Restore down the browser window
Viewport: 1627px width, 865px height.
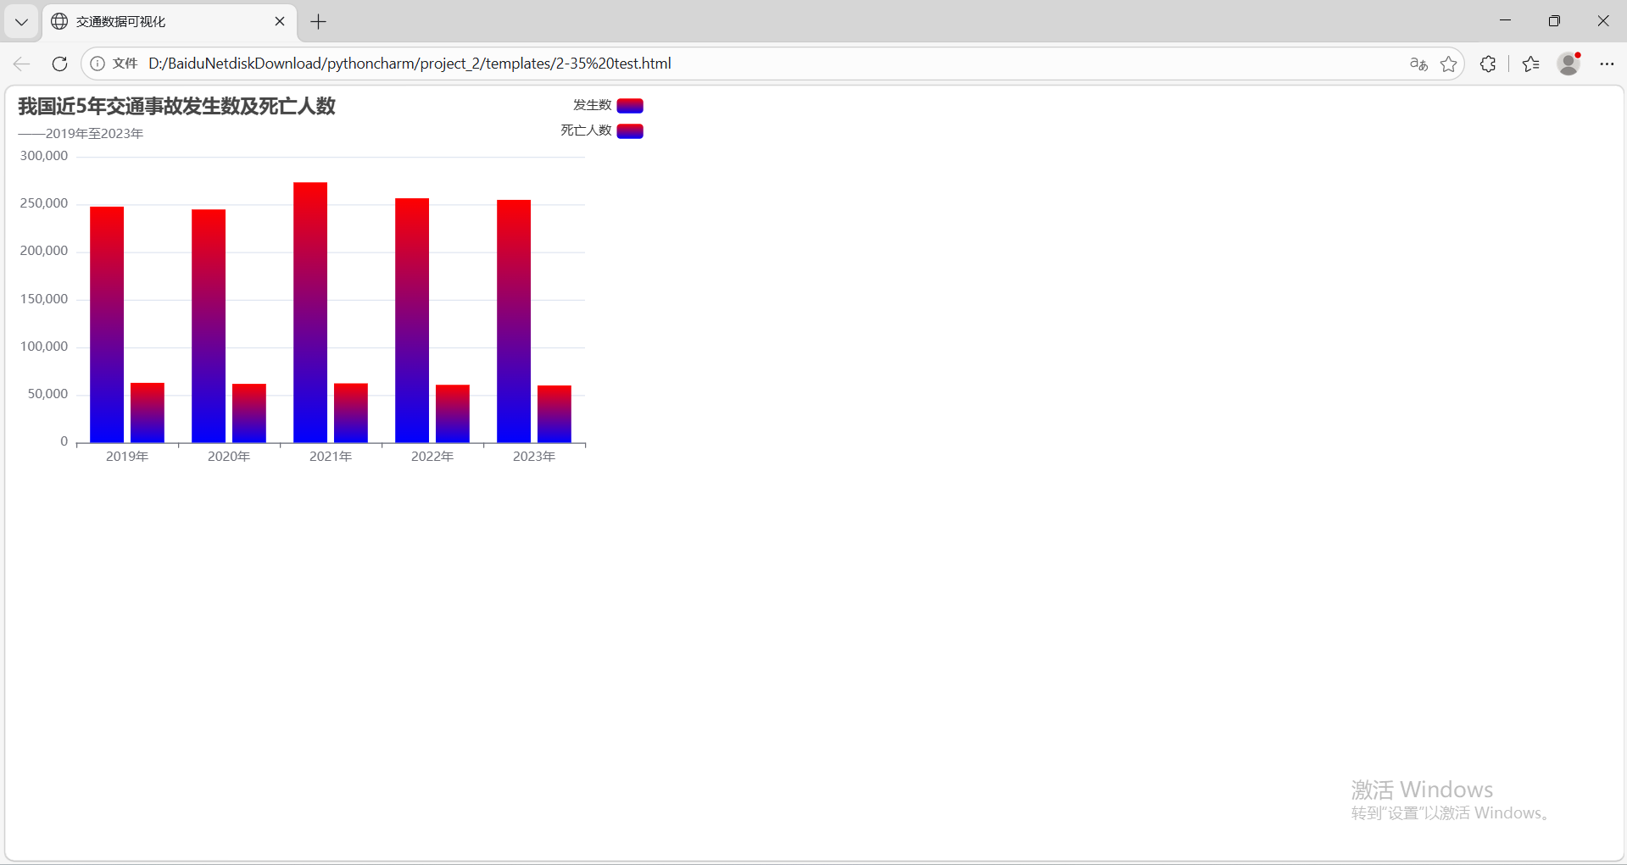tap(1554, 21)
